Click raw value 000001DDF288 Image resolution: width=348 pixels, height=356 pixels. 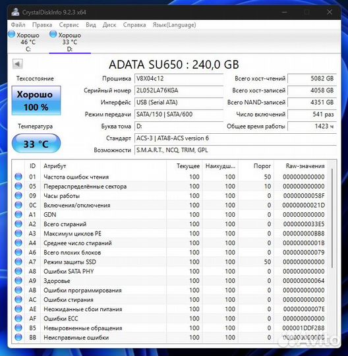pos(303,328)
